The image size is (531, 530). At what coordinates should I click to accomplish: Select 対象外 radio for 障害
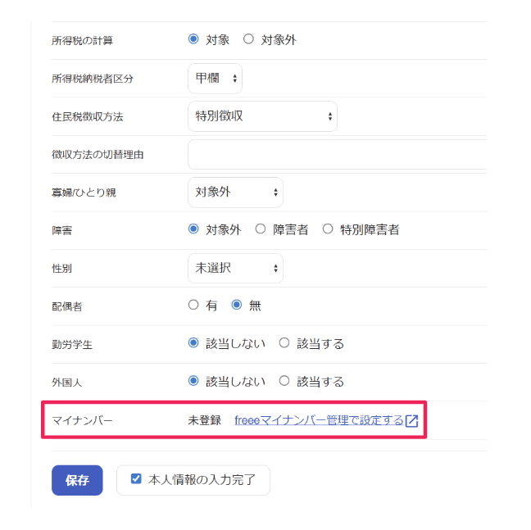click(193, 229)
